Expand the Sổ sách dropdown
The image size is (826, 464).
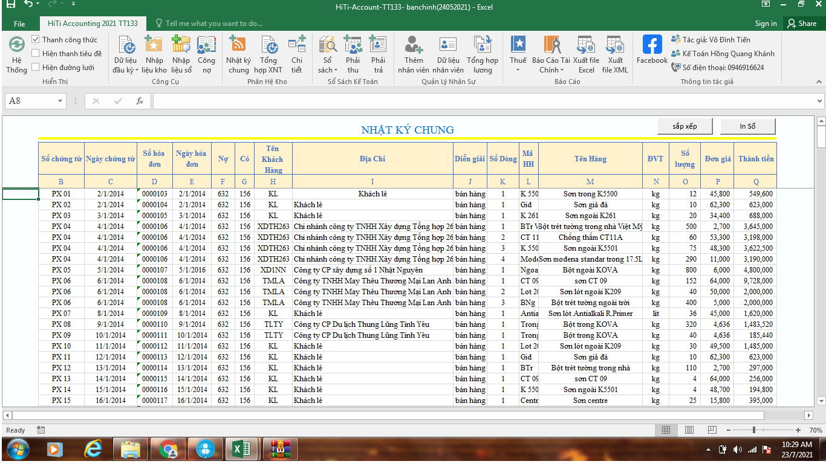(x=335, y=70)
